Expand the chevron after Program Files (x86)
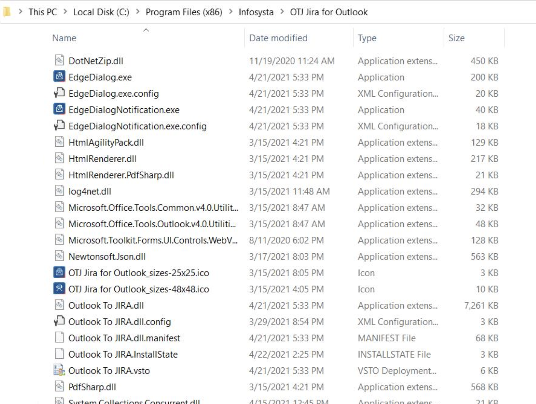This screenshot has height=404, width=536. [231, 12]
